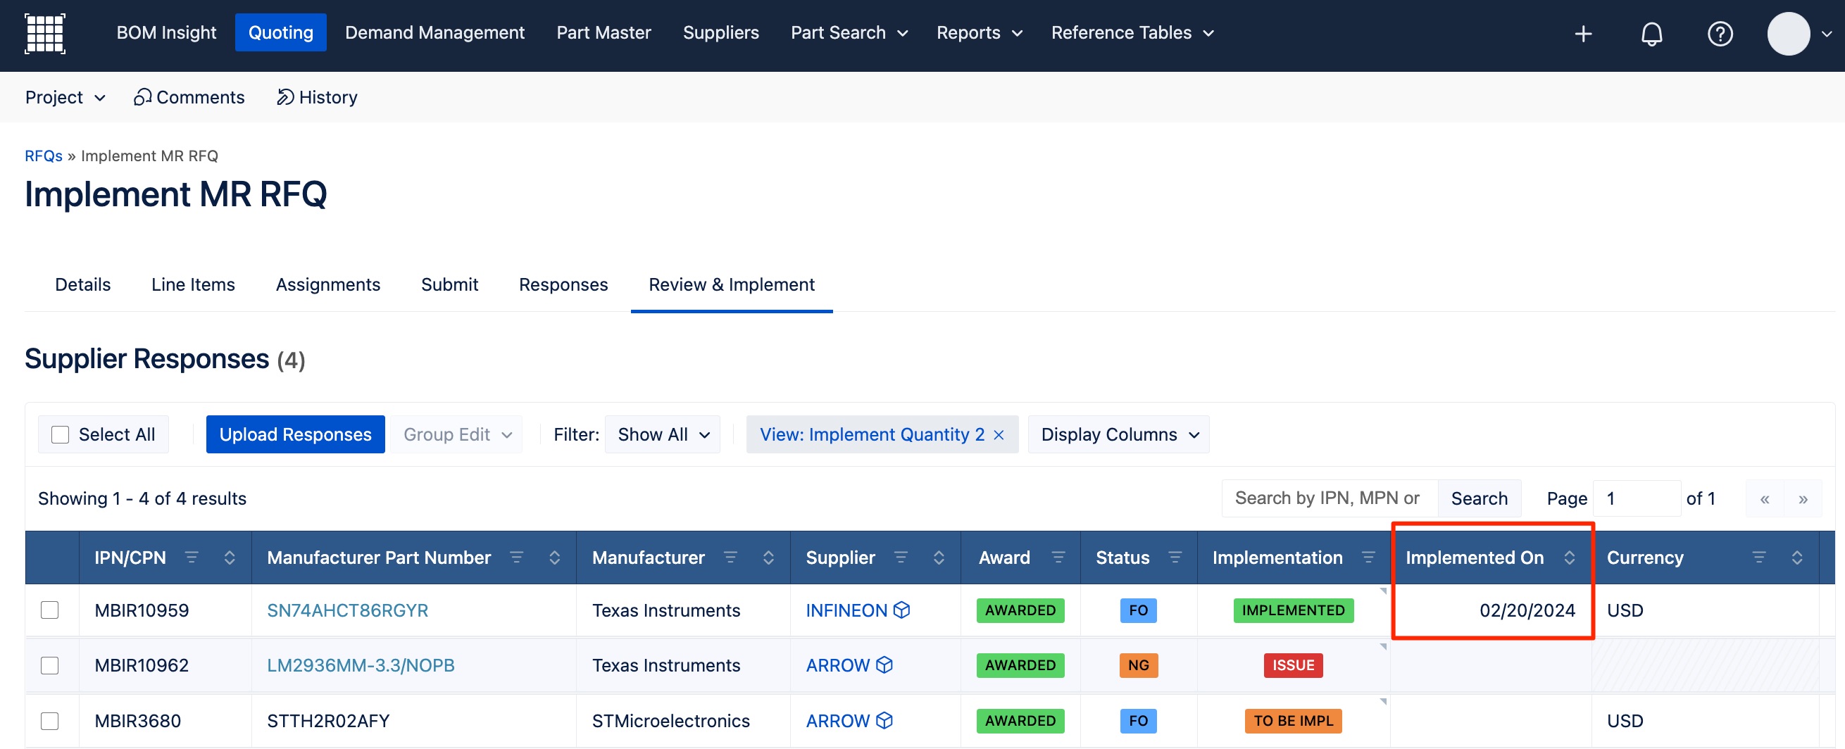Screen dimensions: 1845x749
Task: Click Status column filter icon
Action: (1175, 557)
